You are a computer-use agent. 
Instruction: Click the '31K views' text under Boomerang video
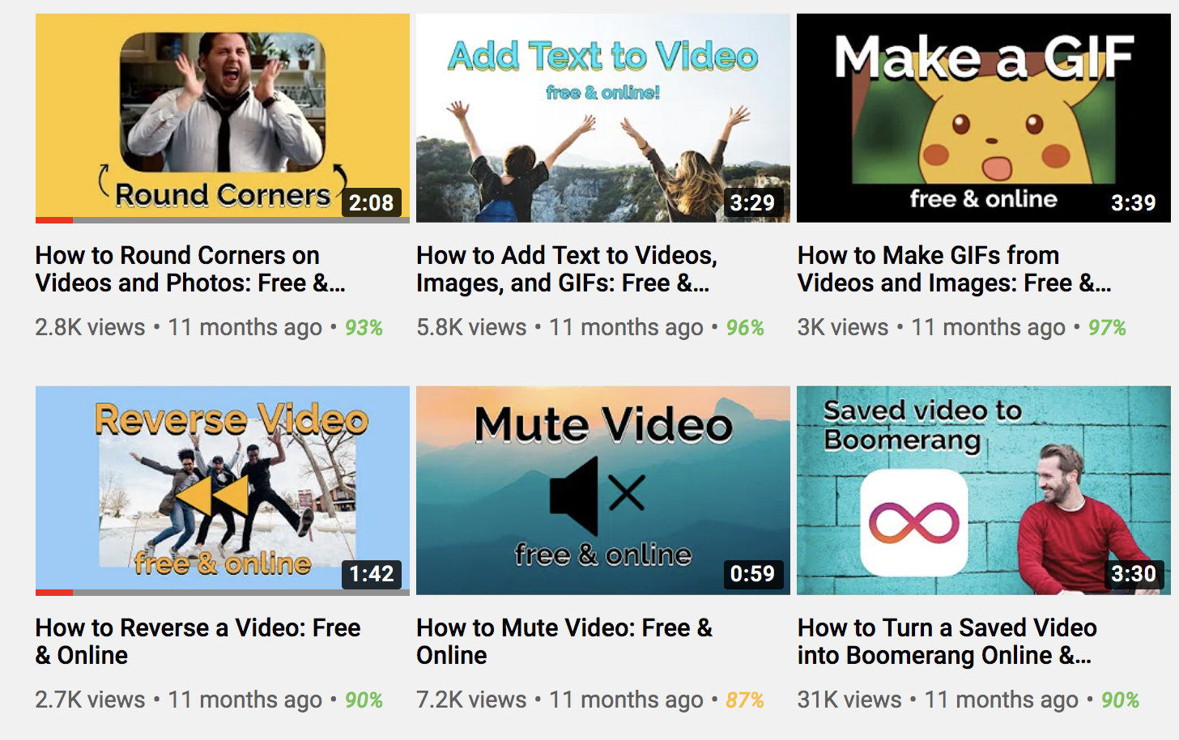coord(849,700)
